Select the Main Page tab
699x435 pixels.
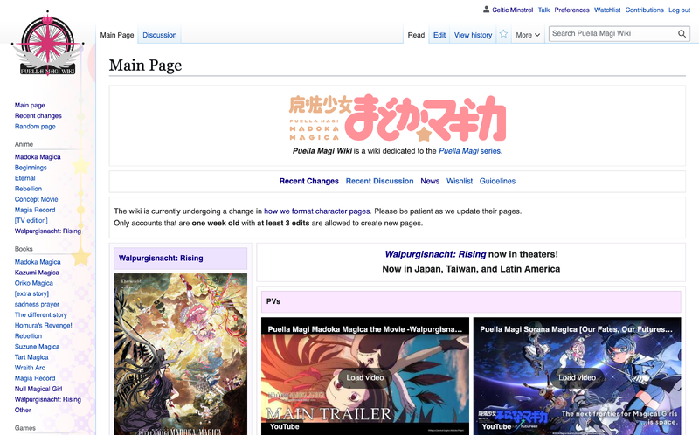[117, 35]
